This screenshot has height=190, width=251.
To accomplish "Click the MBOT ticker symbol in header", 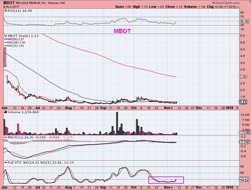I will [9, 3].
